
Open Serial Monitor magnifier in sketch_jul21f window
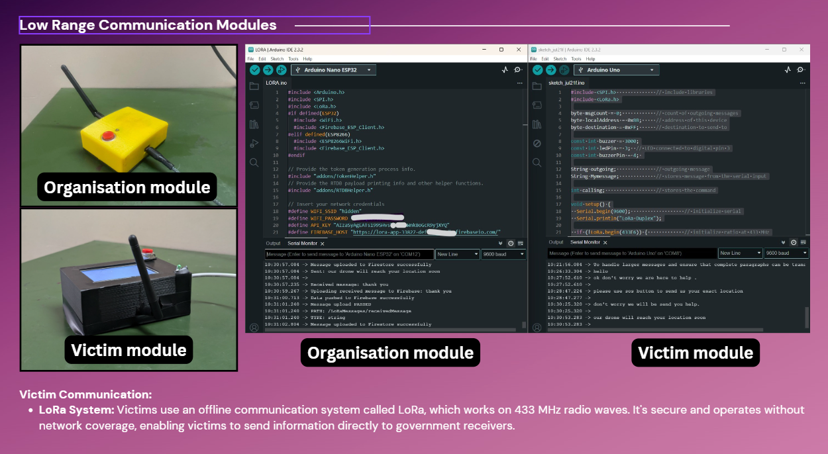click(801, 69)
